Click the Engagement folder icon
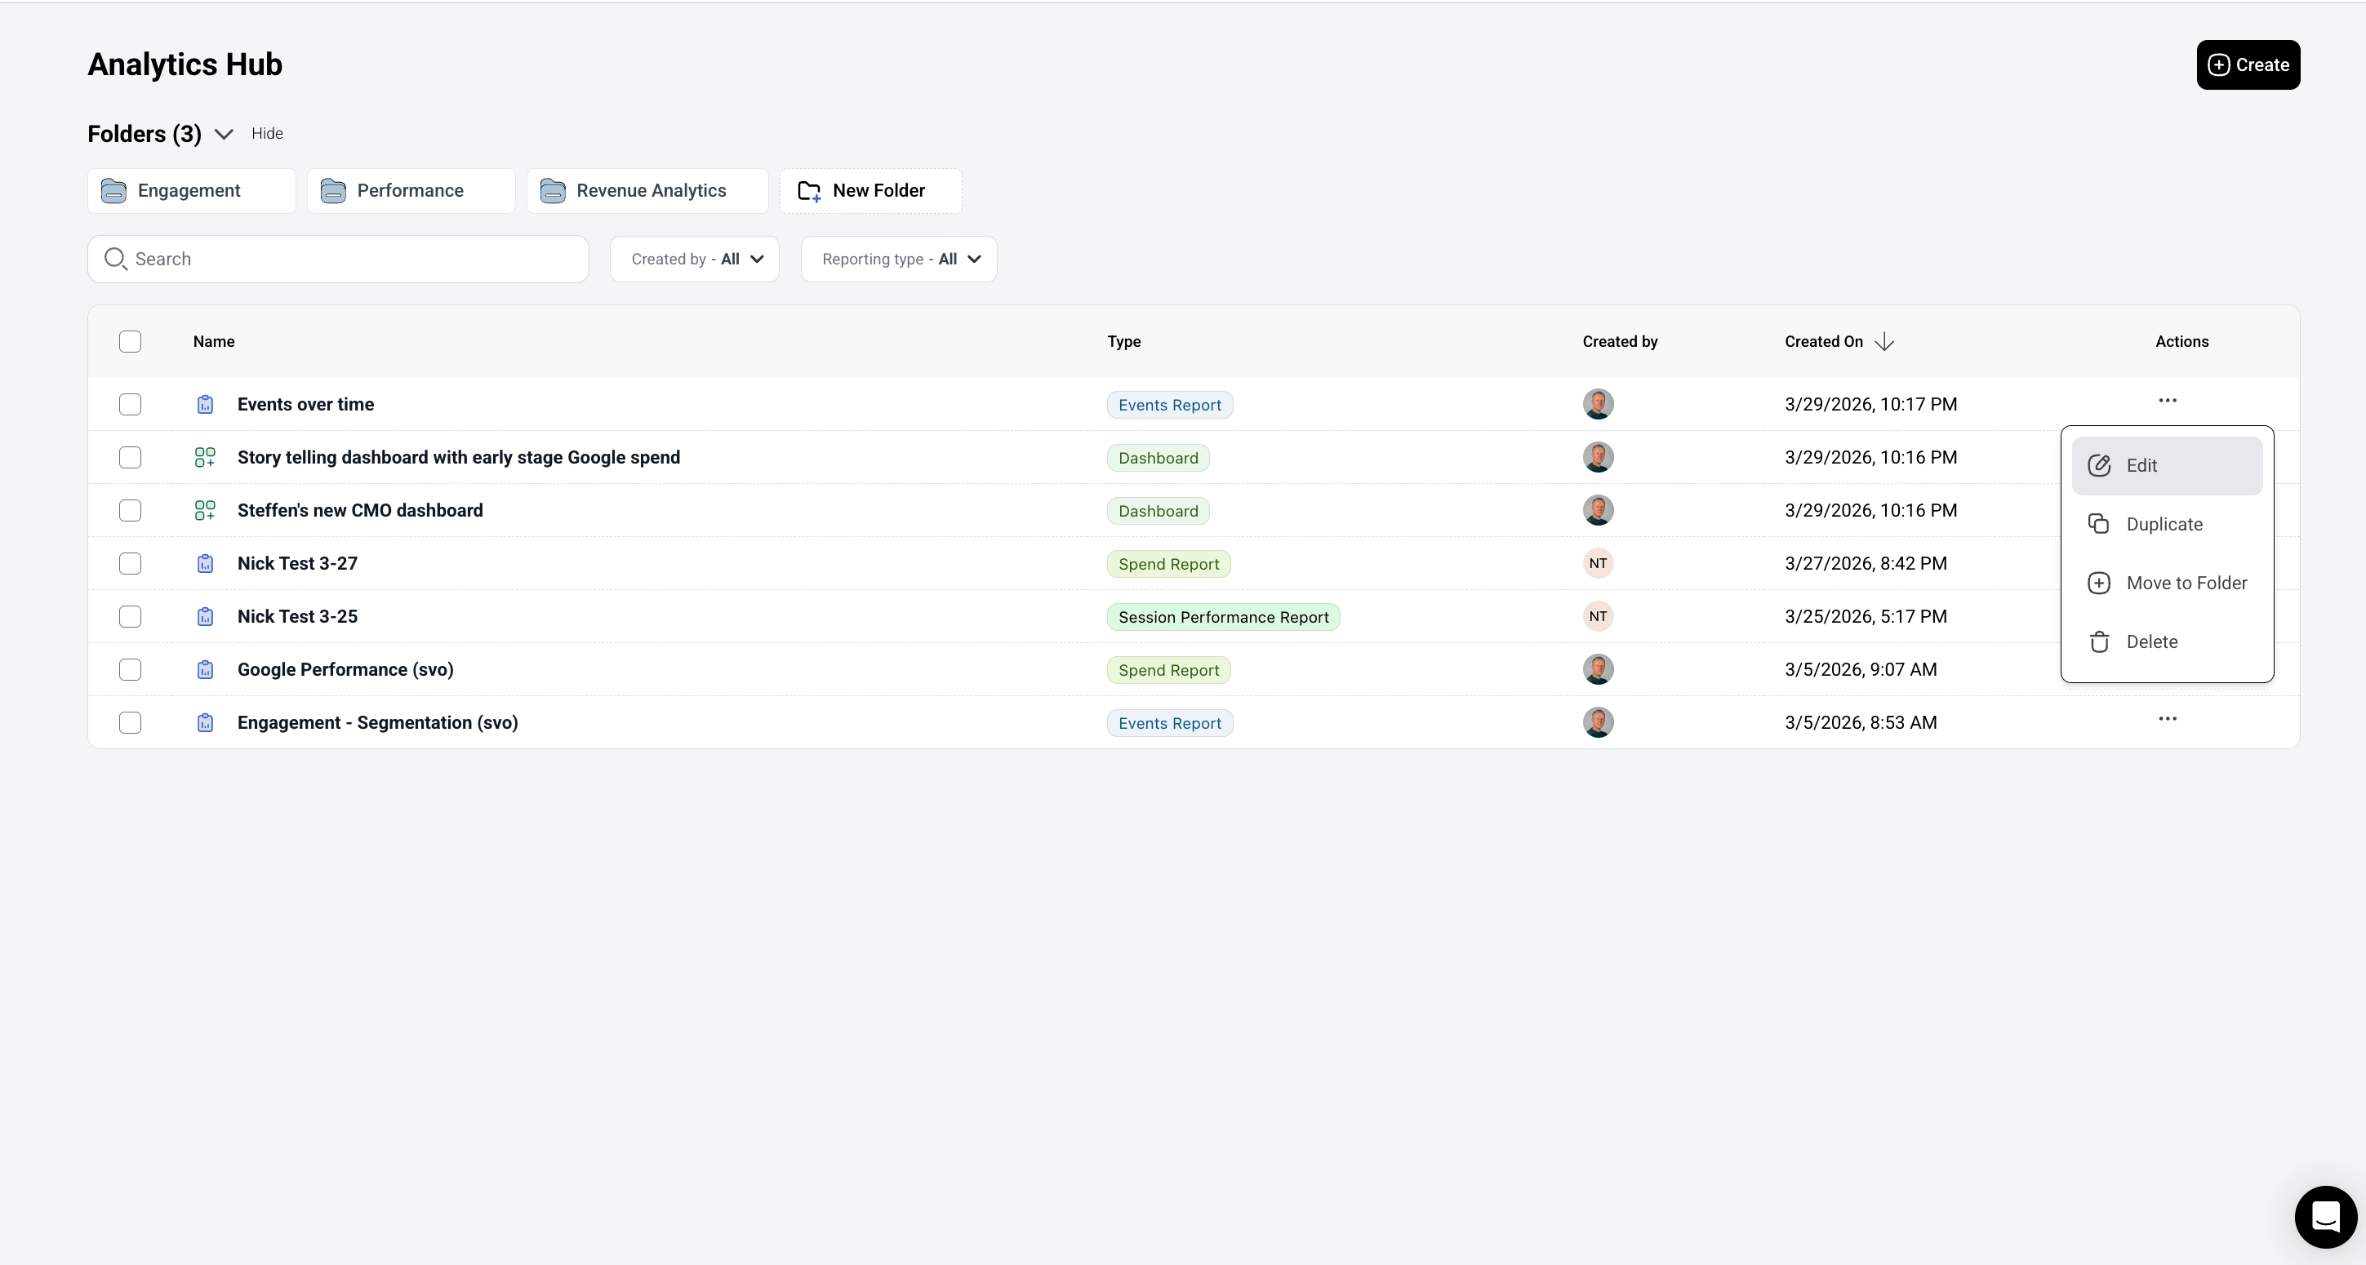The width and height of the screenshot is (2366, 1265). 114,191
